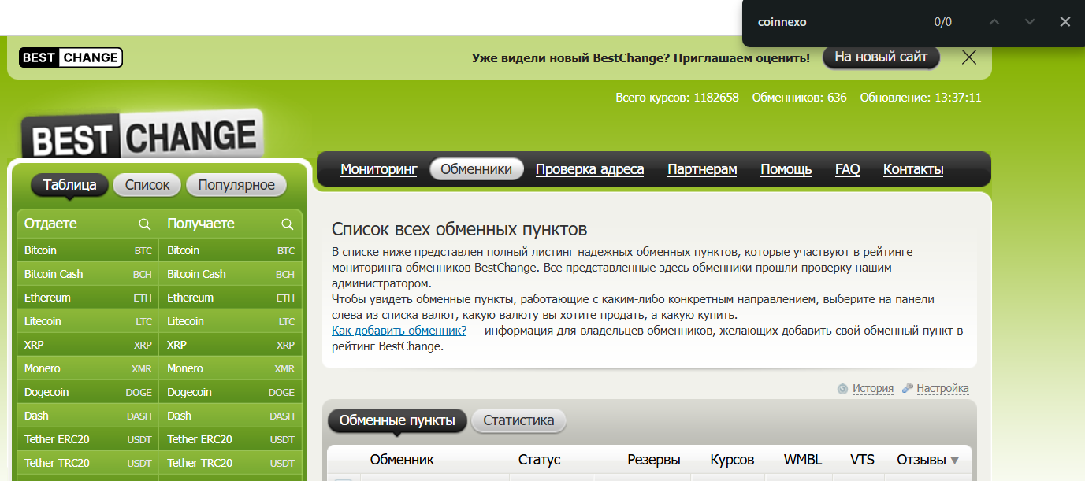This screenshot has height=481, width=1085.
Task: Open search icon in Отдаете column header
Action: [x=145, y=224]
